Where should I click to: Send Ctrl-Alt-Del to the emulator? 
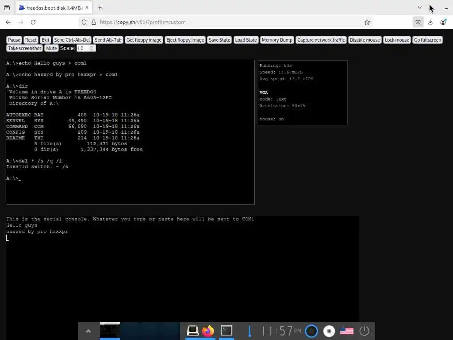[72, 40]
